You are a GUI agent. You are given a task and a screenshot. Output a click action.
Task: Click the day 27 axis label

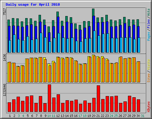(125, 116)
